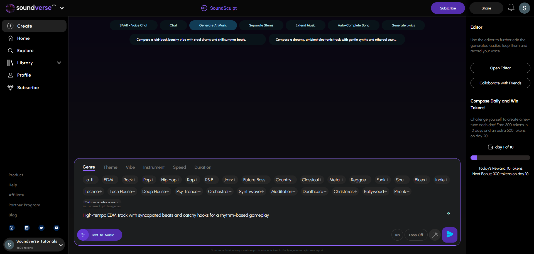This screenshot has height=254, width=534.
Task: Add the Synthwave genre tag
Action: point(251,192)
